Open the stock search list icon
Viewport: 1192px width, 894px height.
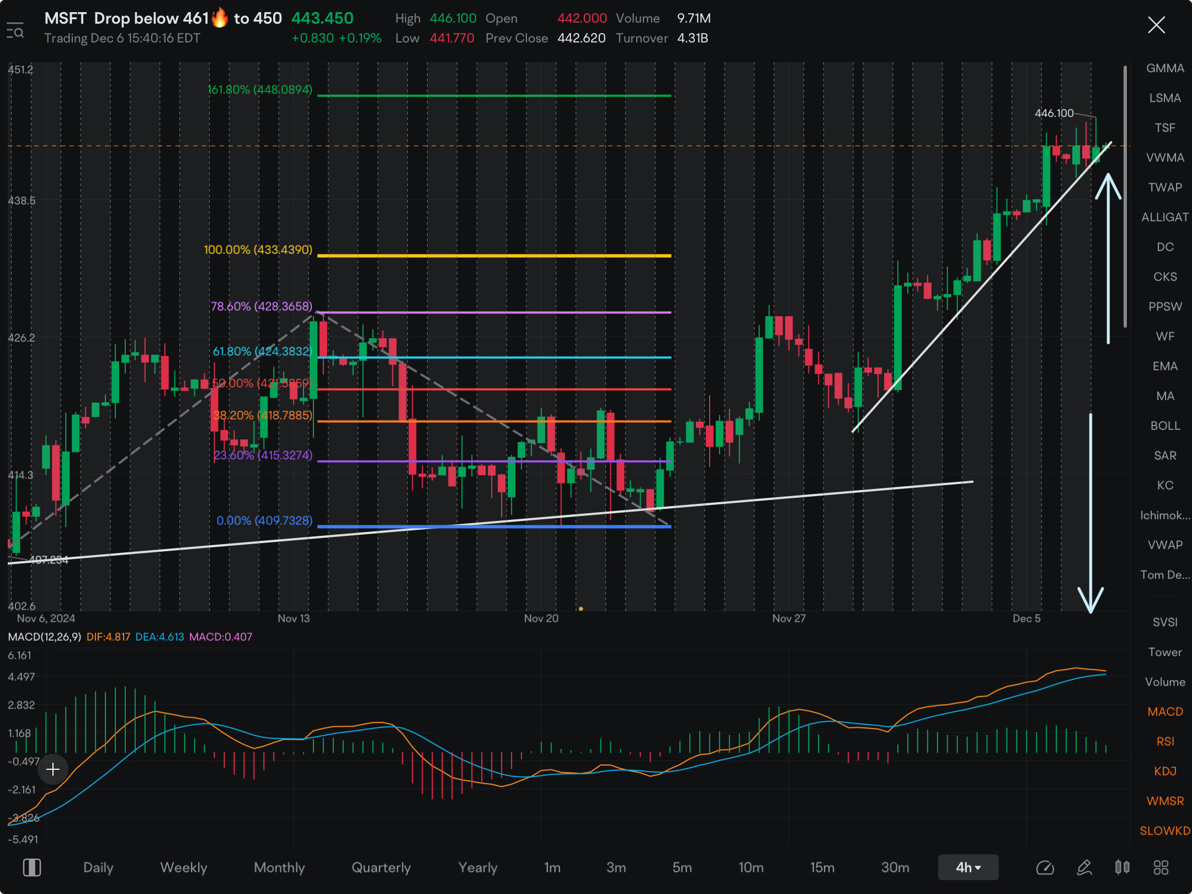coord(15,30)
